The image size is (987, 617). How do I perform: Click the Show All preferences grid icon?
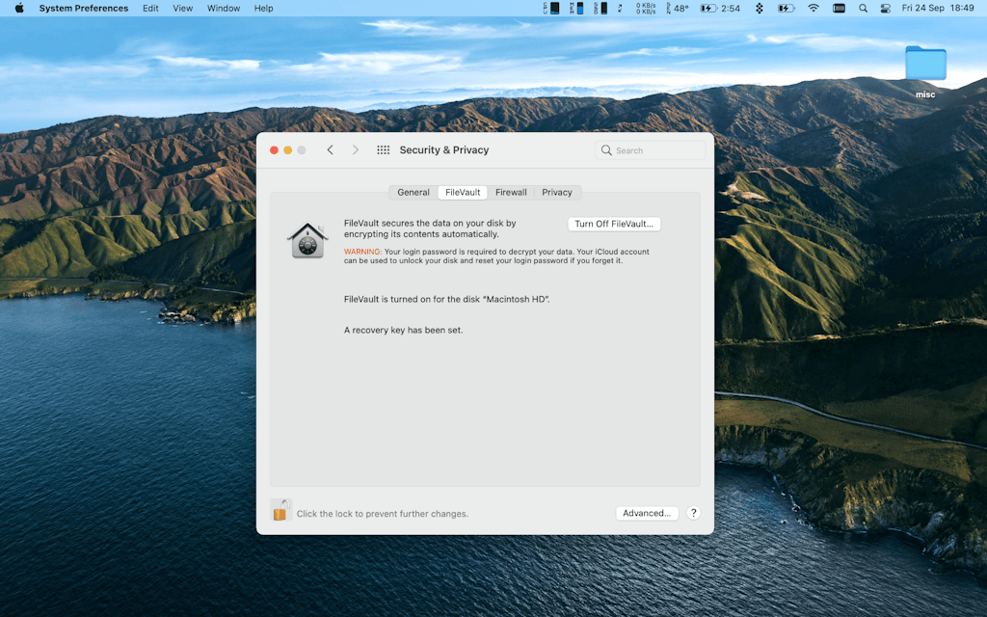[x=383, y=150]
